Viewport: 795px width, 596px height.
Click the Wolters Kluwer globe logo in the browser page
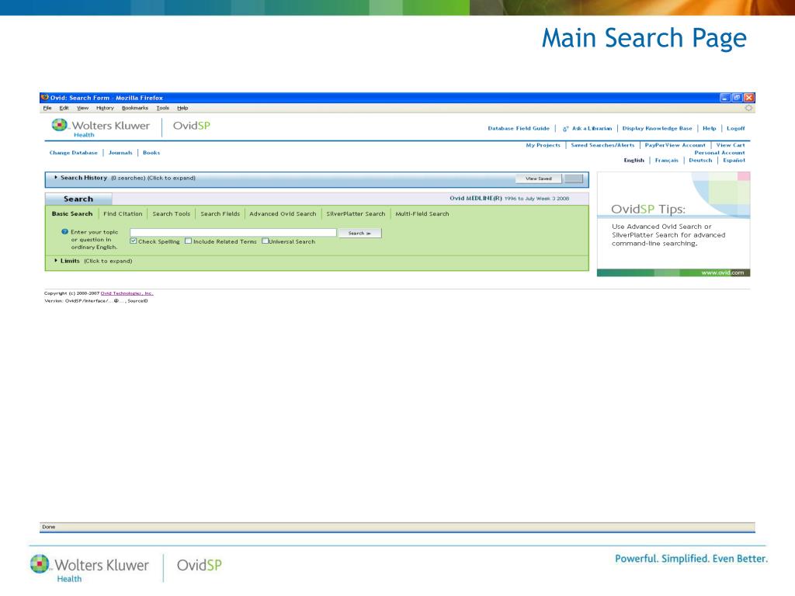coord(59,125)
